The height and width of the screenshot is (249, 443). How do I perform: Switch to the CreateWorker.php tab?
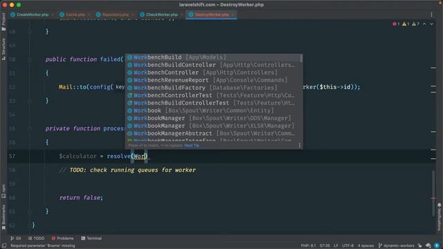pos(30,15)
